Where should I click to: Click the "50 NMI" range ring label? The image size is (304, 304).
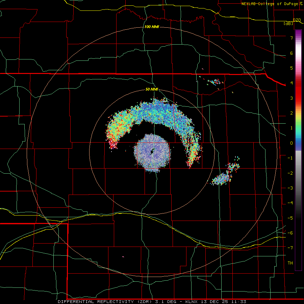pos(152,89)
